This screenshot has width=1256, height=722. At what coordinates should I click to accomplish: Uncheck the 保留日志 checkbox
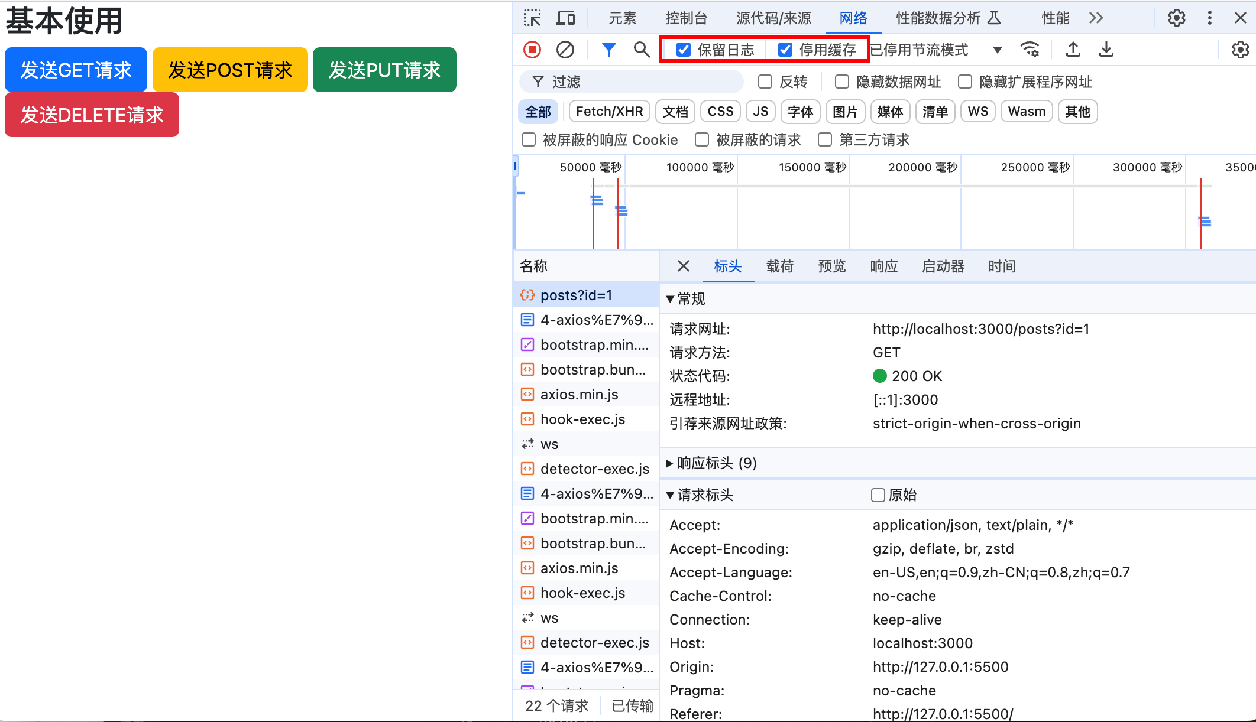[683, 50]
